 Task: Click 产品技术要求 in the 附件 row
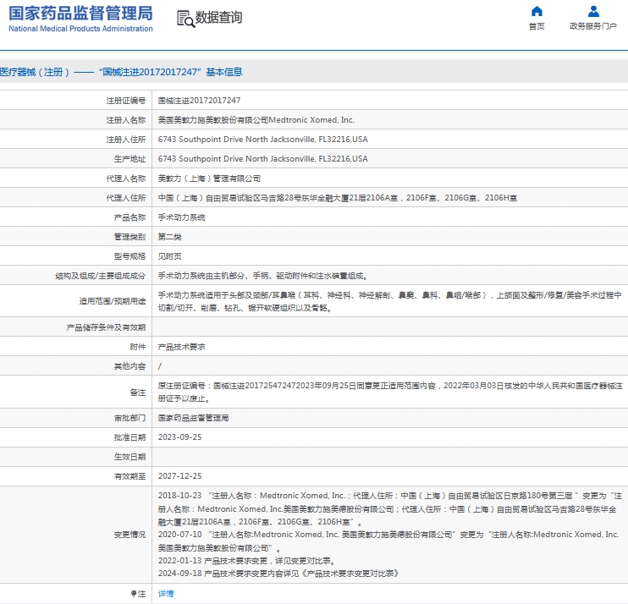point(181,347)
